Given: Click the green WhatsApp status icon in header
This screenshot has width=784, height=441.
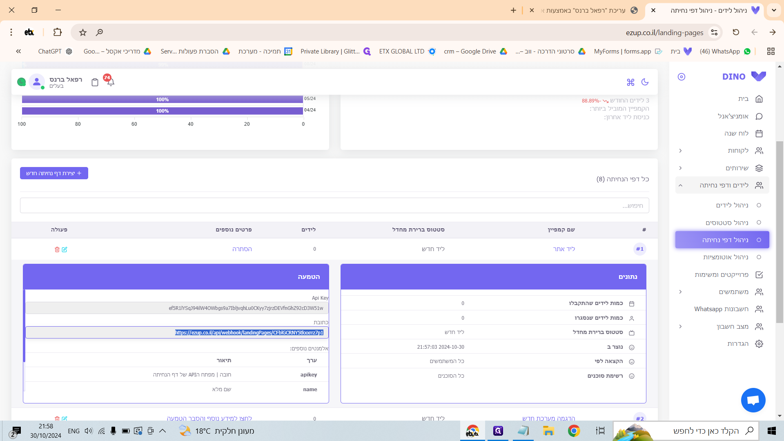Looking at the screenshot, I should 21,82.
